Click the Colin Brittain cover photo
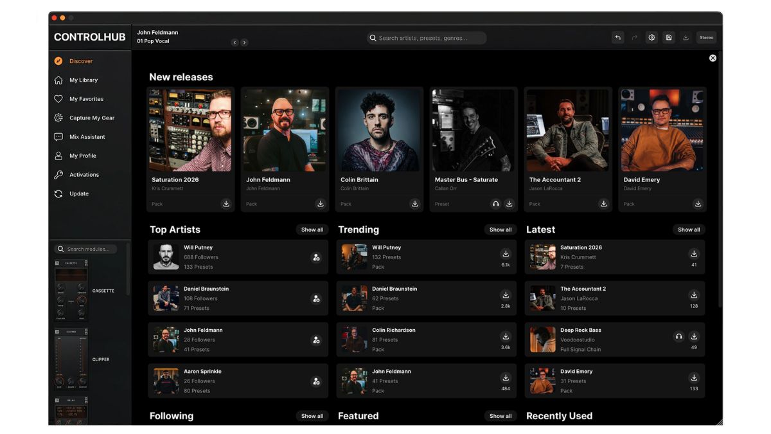The height and width of the screenshot is (434, 771). [379, 131]
